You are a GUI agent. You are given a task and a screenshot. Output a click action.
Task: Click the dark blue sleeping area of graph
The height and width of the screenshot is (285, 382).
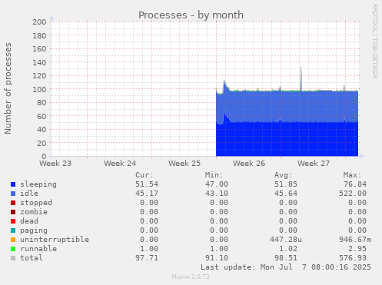287,140
